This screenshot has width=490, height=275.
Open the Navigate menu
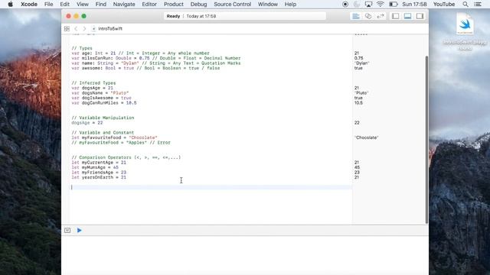coord(124,4)
